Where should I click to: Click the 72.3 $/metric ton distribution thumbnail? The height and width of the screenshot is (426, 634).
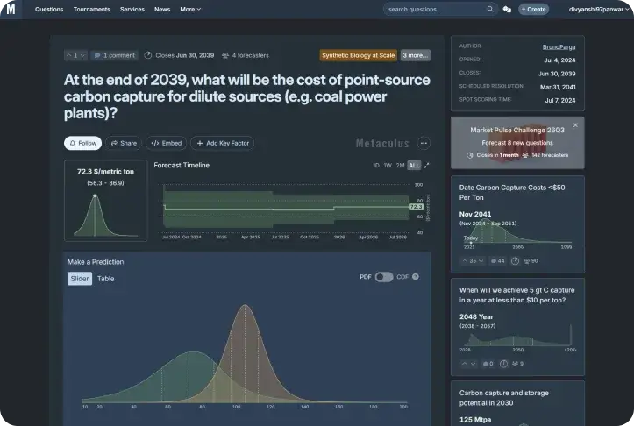pyautogui.click(x=105, y=201)
